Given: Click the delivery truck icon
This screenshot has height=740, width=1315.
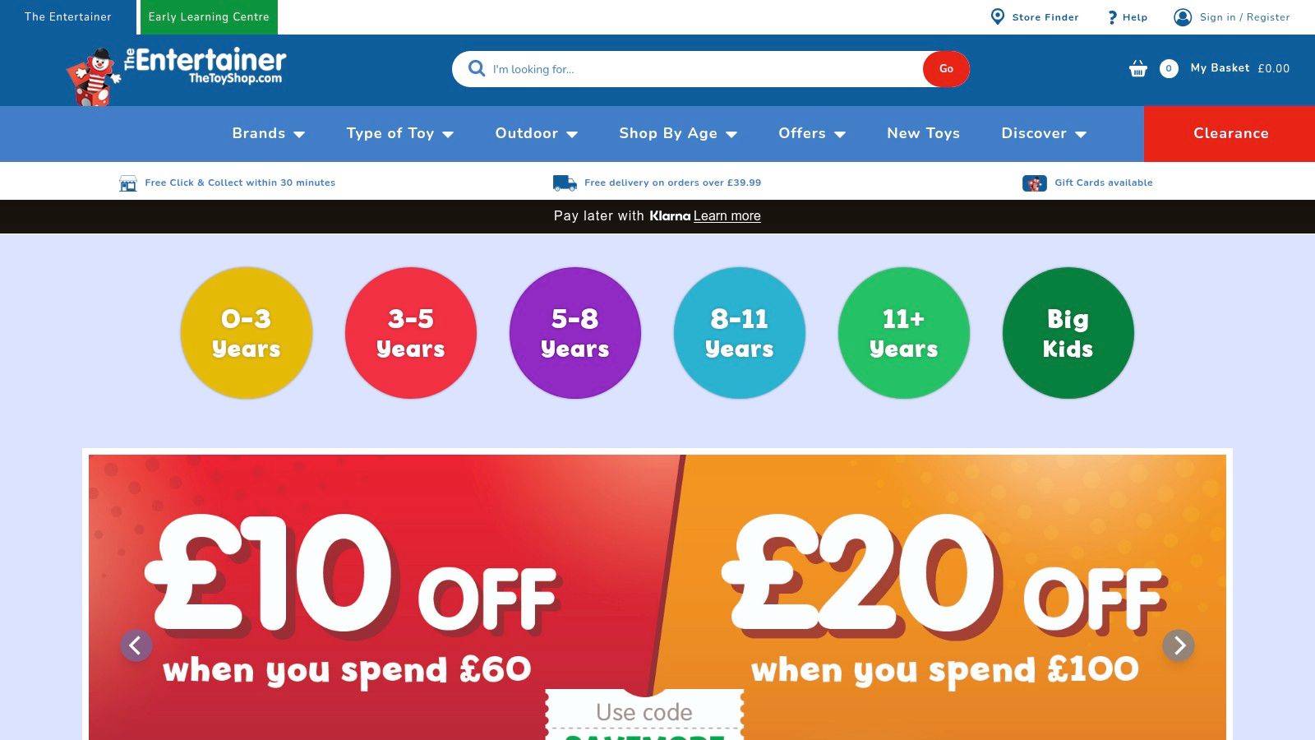Looking at the screenshot, I should (565, 183).
